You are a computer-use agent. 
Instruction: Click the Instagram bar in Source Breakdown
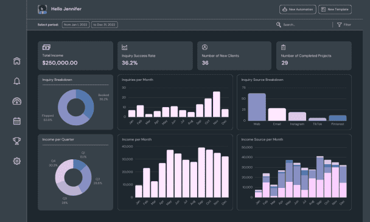(x=297, y=116)
